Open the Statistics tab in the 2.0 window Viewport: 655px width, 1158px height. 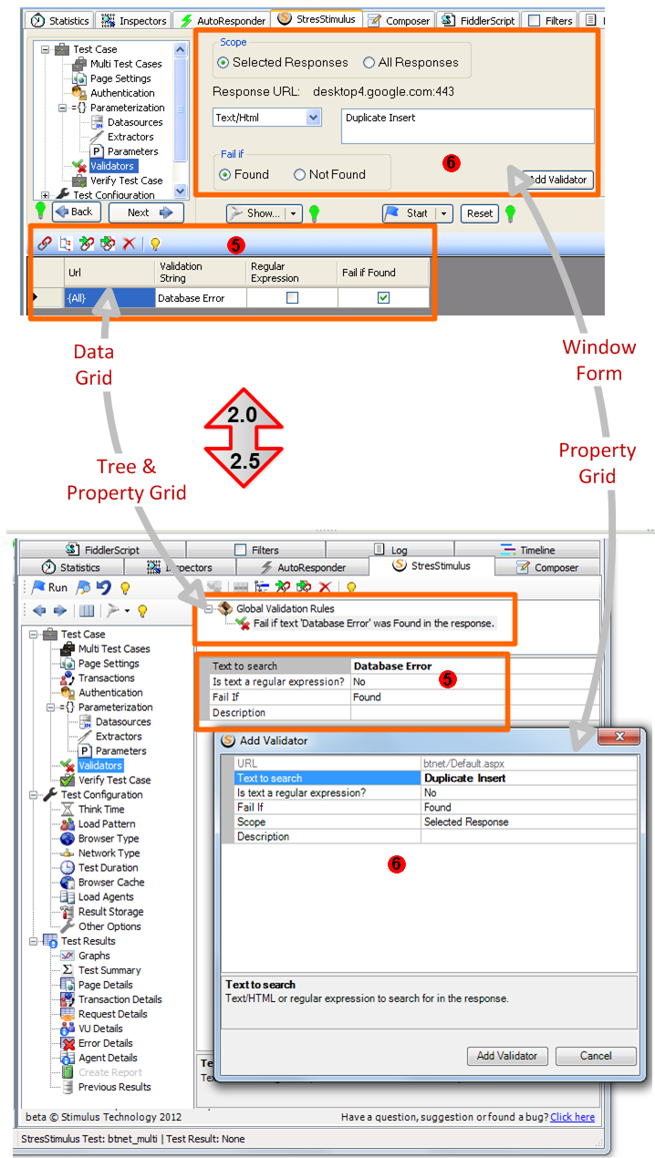click(x=60, y=20)
